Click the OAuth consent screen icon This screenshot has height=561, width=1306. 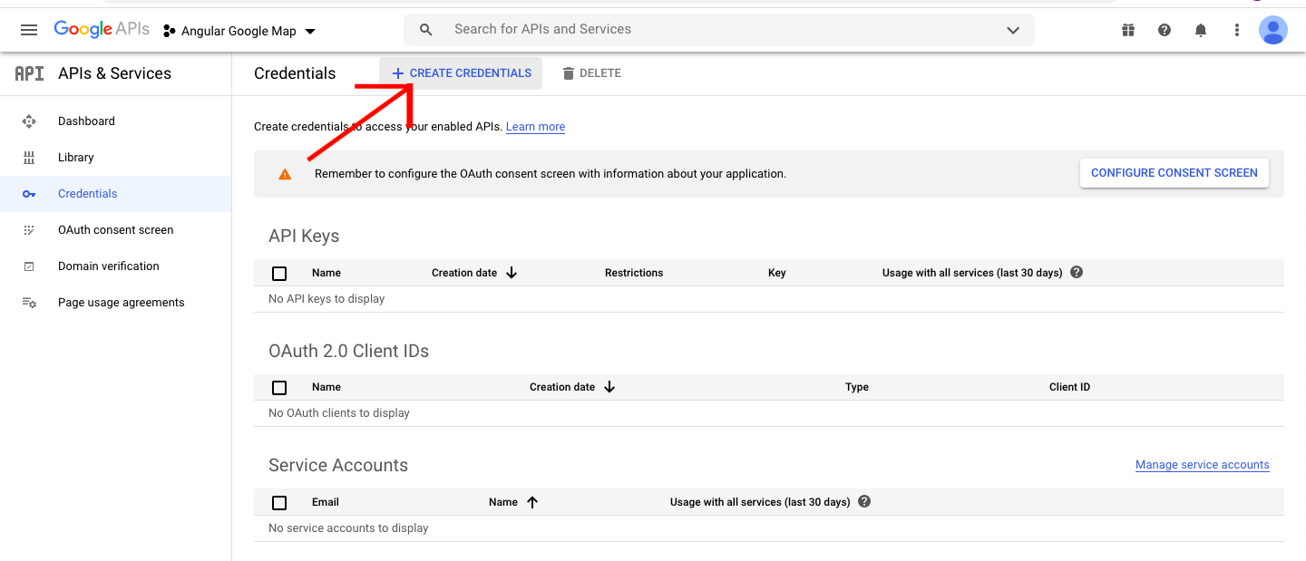click(x=29, y=230)
